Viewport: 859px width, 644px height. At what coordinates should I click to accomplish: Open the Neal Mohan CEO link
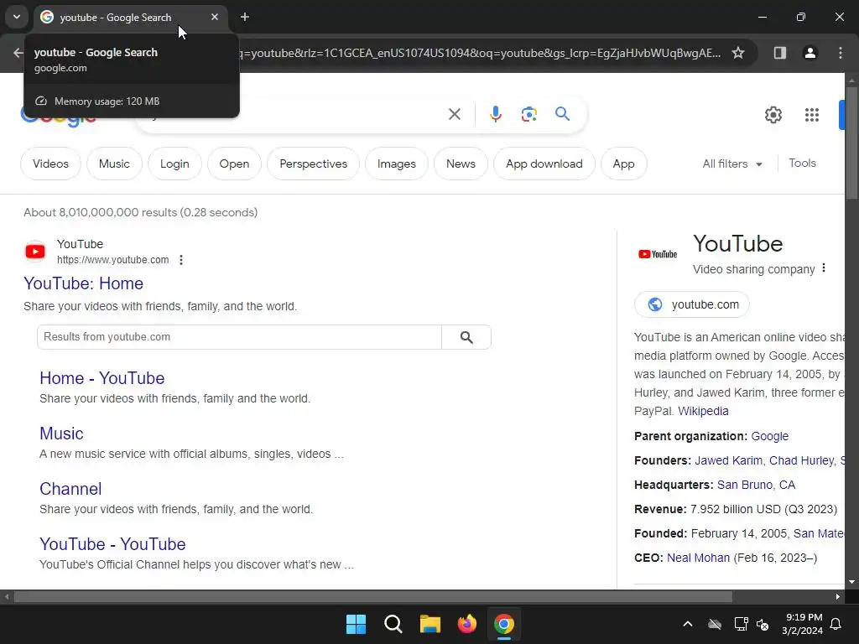(698, 558)
